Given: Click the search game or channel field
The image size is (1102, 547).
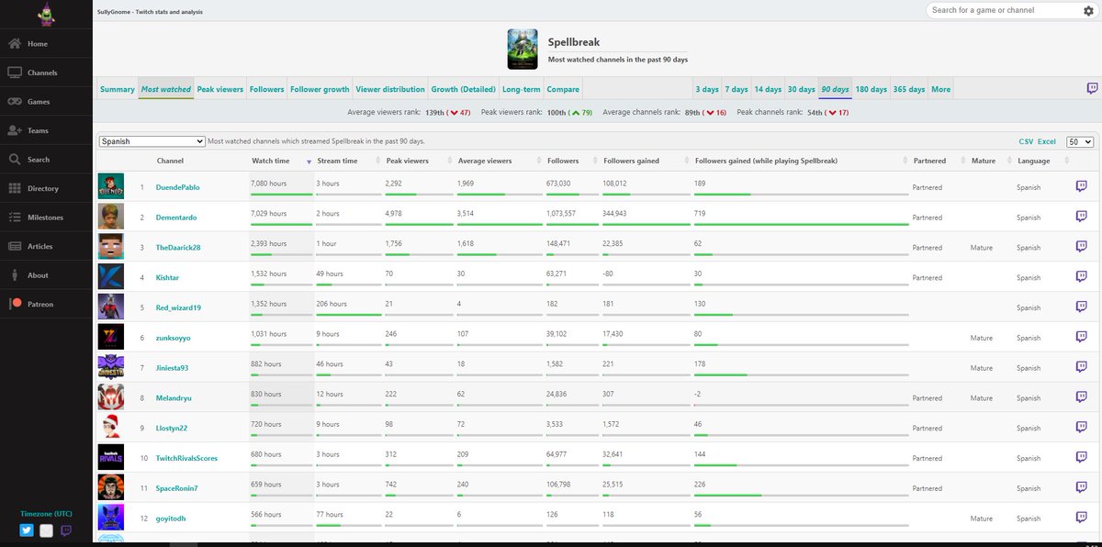Looking at the screenshot, I should pos(1003,10).
